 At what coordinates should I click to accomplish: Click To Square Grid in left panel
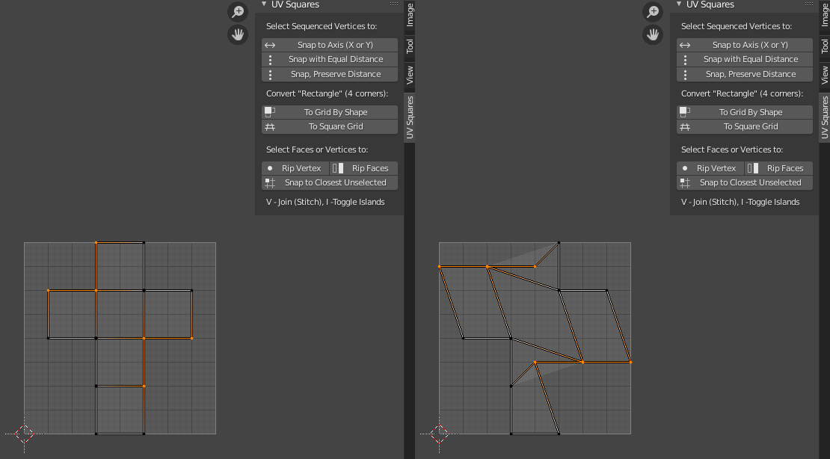coord(330,126)
